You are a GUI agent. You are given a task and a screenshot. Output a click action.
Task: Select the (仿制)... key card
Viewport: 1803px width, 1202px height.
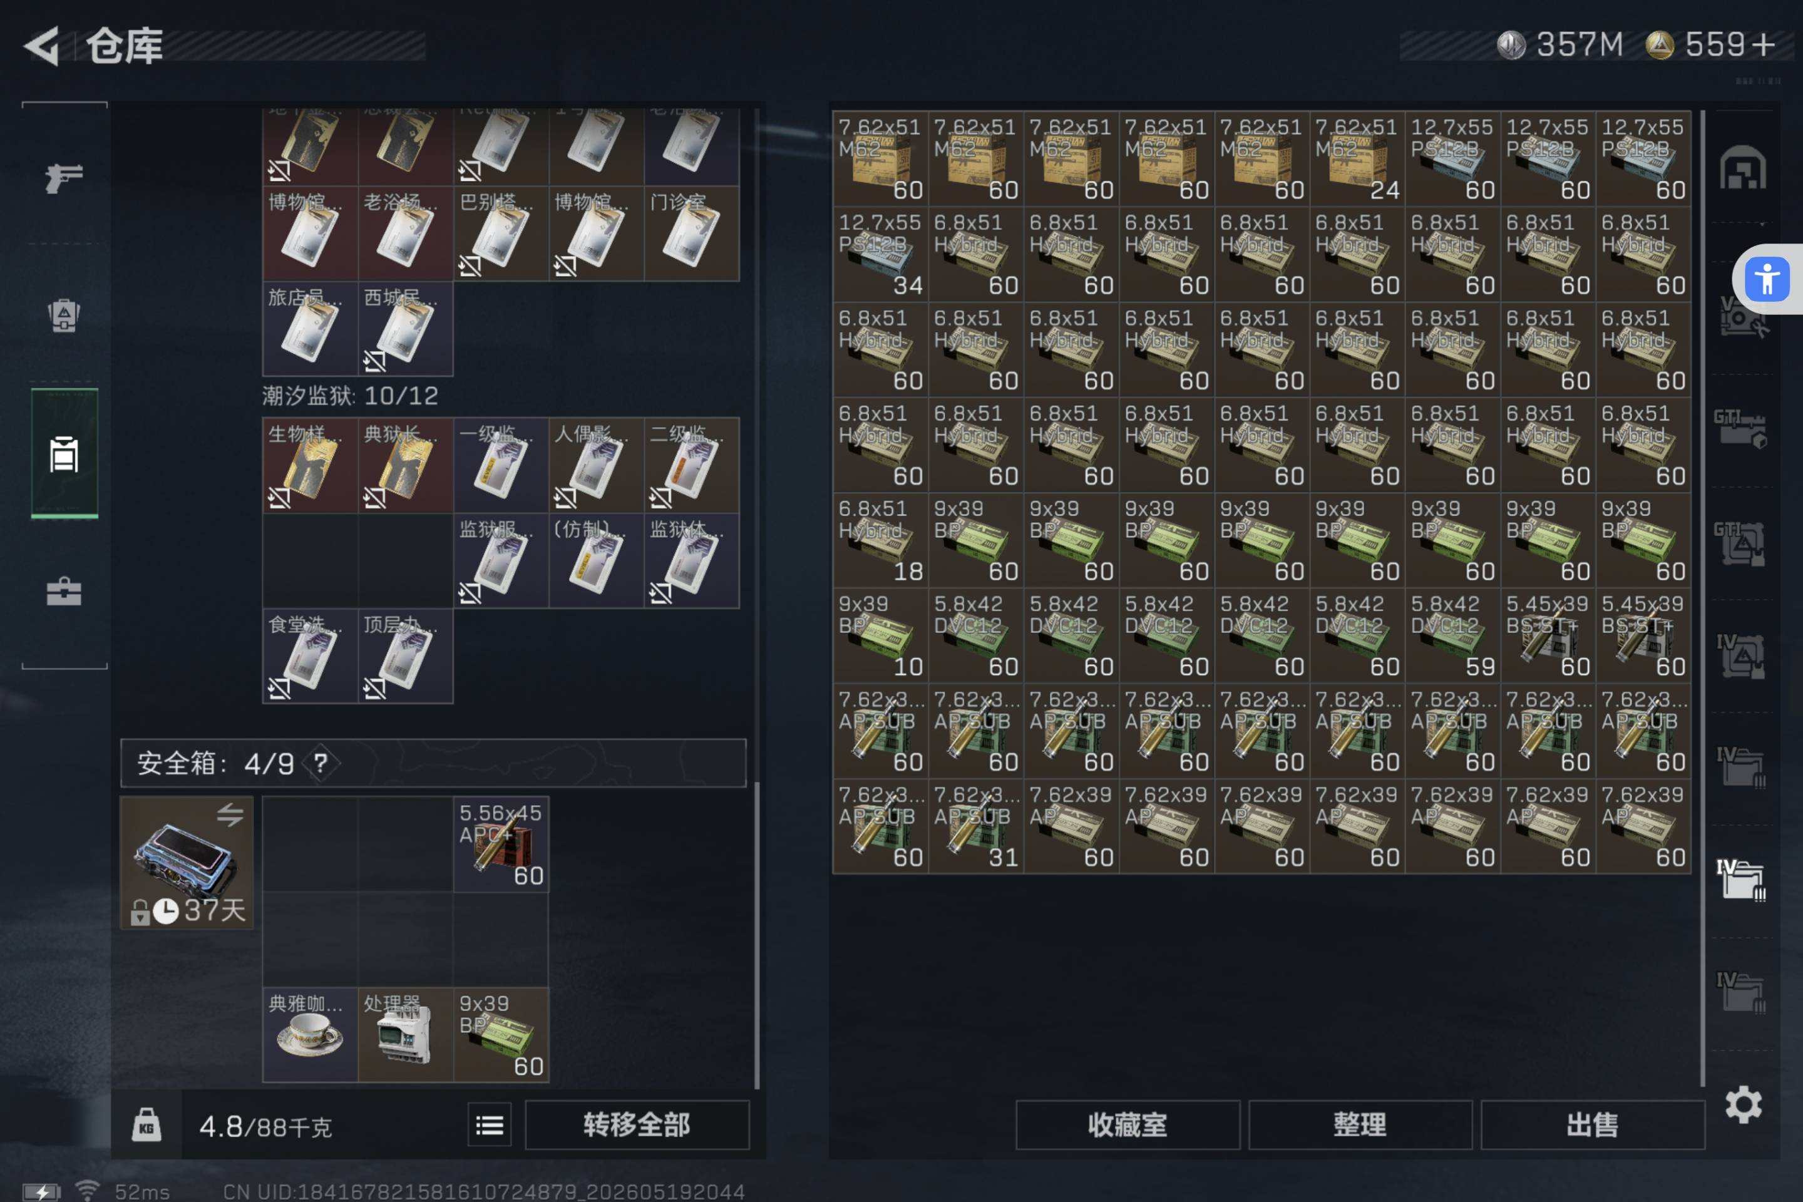[x=597, y=560]
